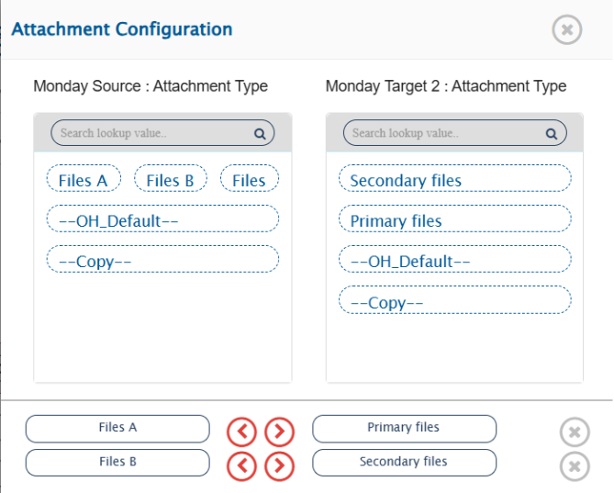
Task: Click left arrow in Files A mapping row
Action: (x=241, y=430)
